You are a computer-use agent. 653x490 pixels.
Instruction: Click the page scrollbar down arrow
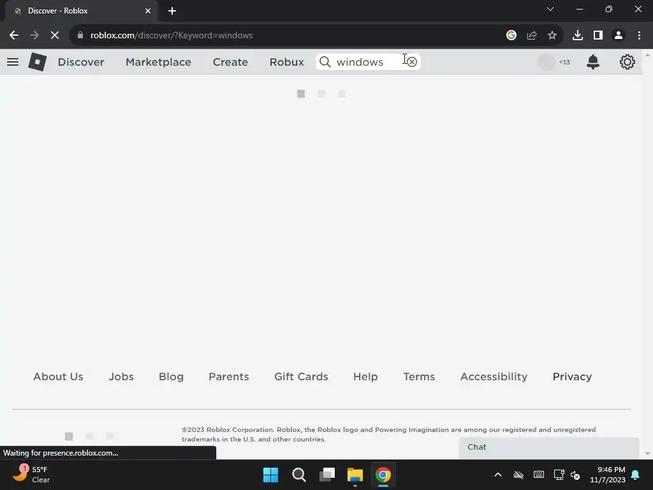tap(647, 454)
